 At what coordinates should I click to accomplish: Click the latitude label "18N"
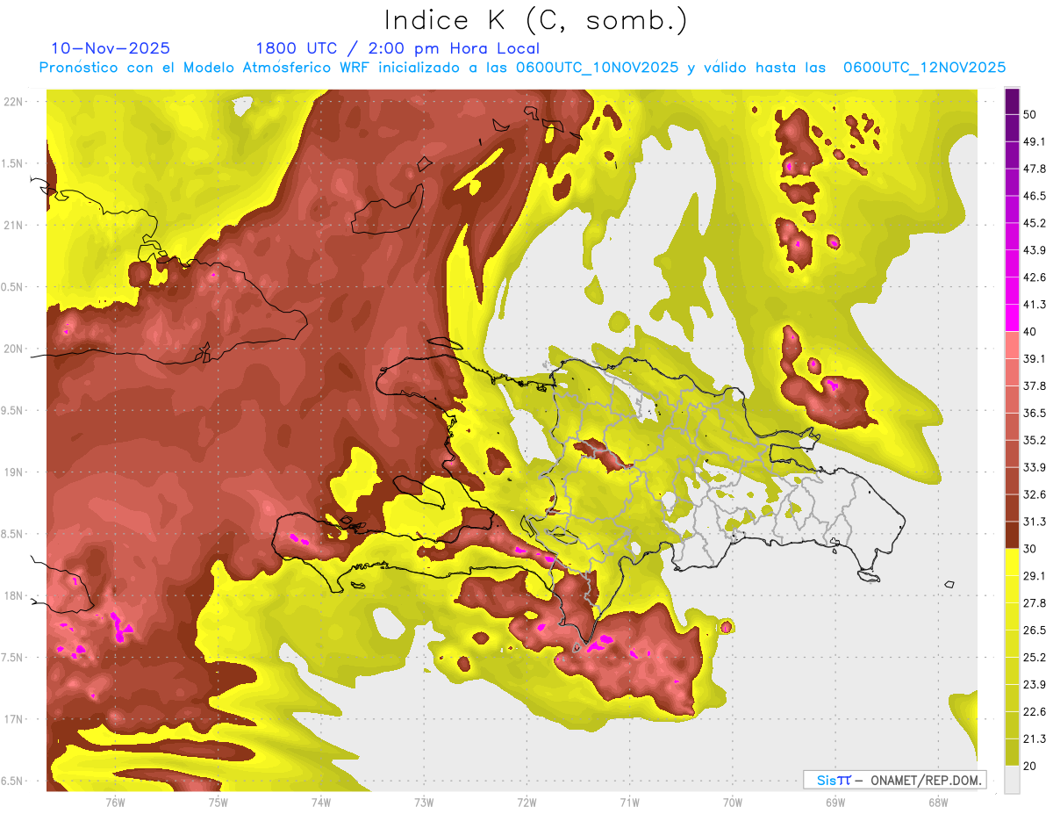(14, 595)
